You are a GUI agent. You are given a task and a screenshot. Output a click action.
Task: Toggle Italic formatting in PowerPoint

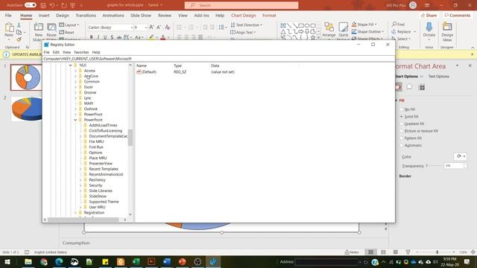(98, 37)
